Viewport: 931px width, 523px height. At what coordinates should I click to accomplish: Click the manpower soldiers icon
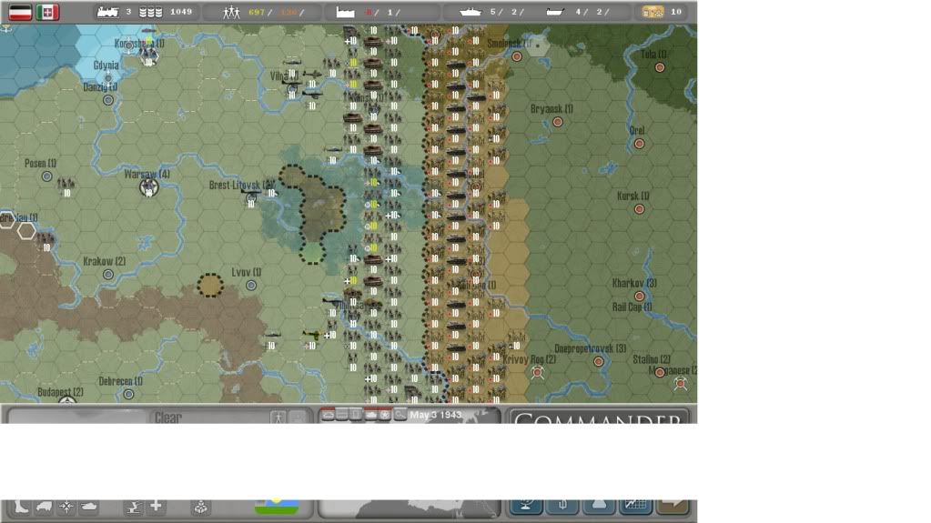[x=231, y=12]
